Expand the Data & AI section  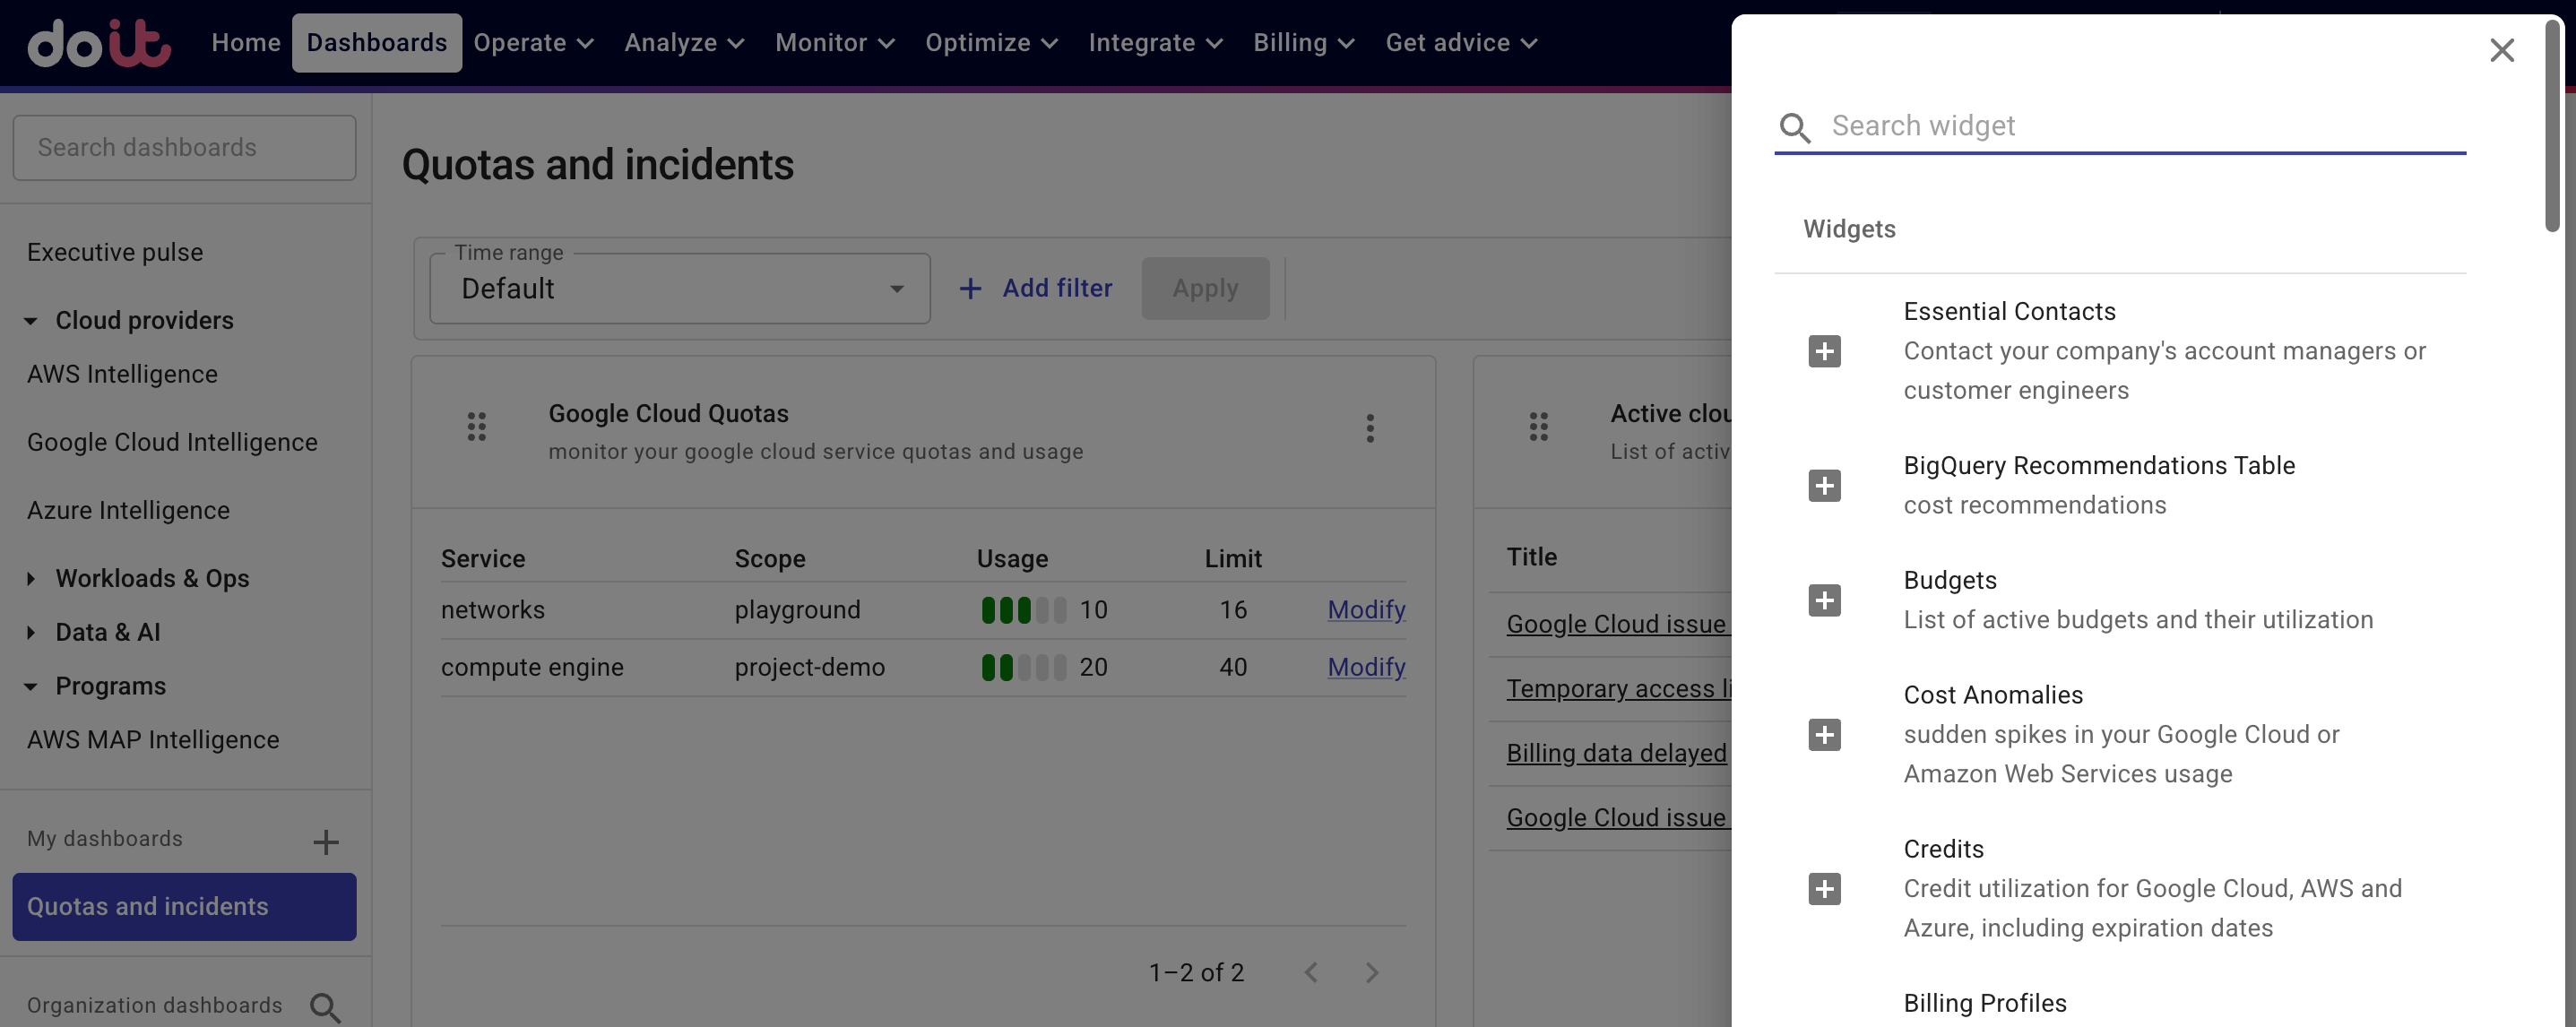31,633
